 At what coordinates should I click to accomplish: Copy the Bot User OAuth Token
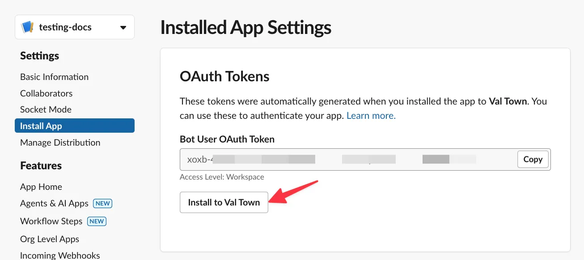pyautogui.click(x=533, y=159)
